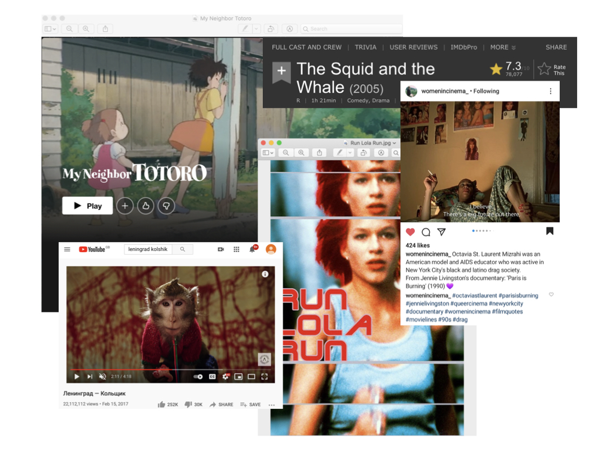Click the Markup toolbar icon in Run Lola Run window

(x=381, y=152)
